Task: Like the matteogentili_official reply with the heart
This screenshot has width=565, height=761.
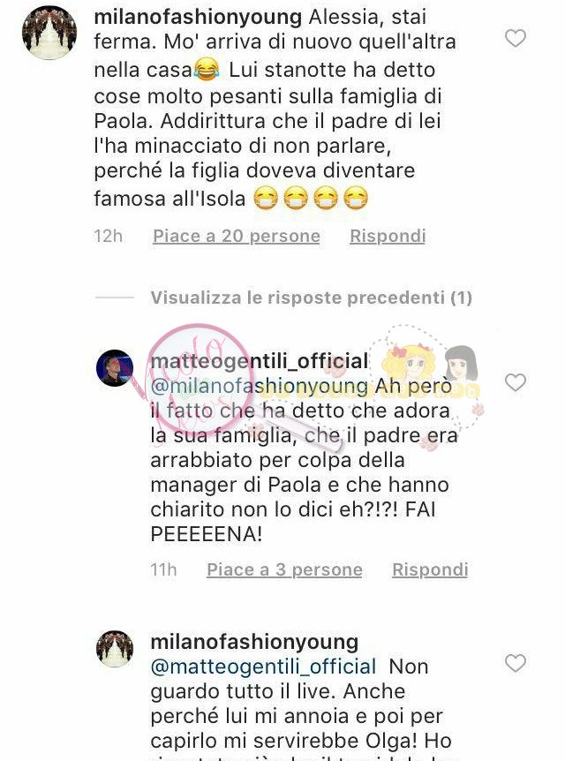Action: 516,382
